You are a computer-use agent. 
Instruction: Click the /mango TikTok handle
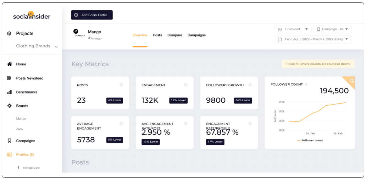pos(95,38)
